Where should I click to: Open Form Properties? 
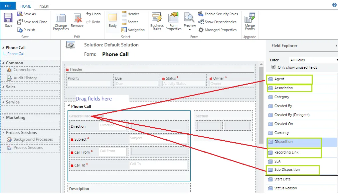(x=173, y=21)
